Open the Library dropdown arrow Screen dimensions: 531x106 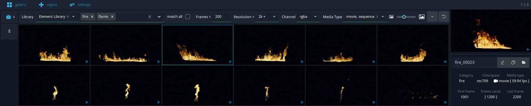click(x=74, y=17)
